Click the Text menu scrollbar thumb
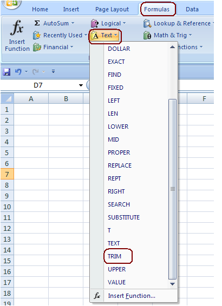The image size is (222, 306). (172, 189)
